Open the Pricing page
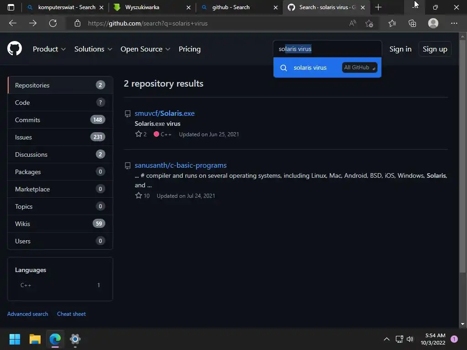 pos(189,49)
